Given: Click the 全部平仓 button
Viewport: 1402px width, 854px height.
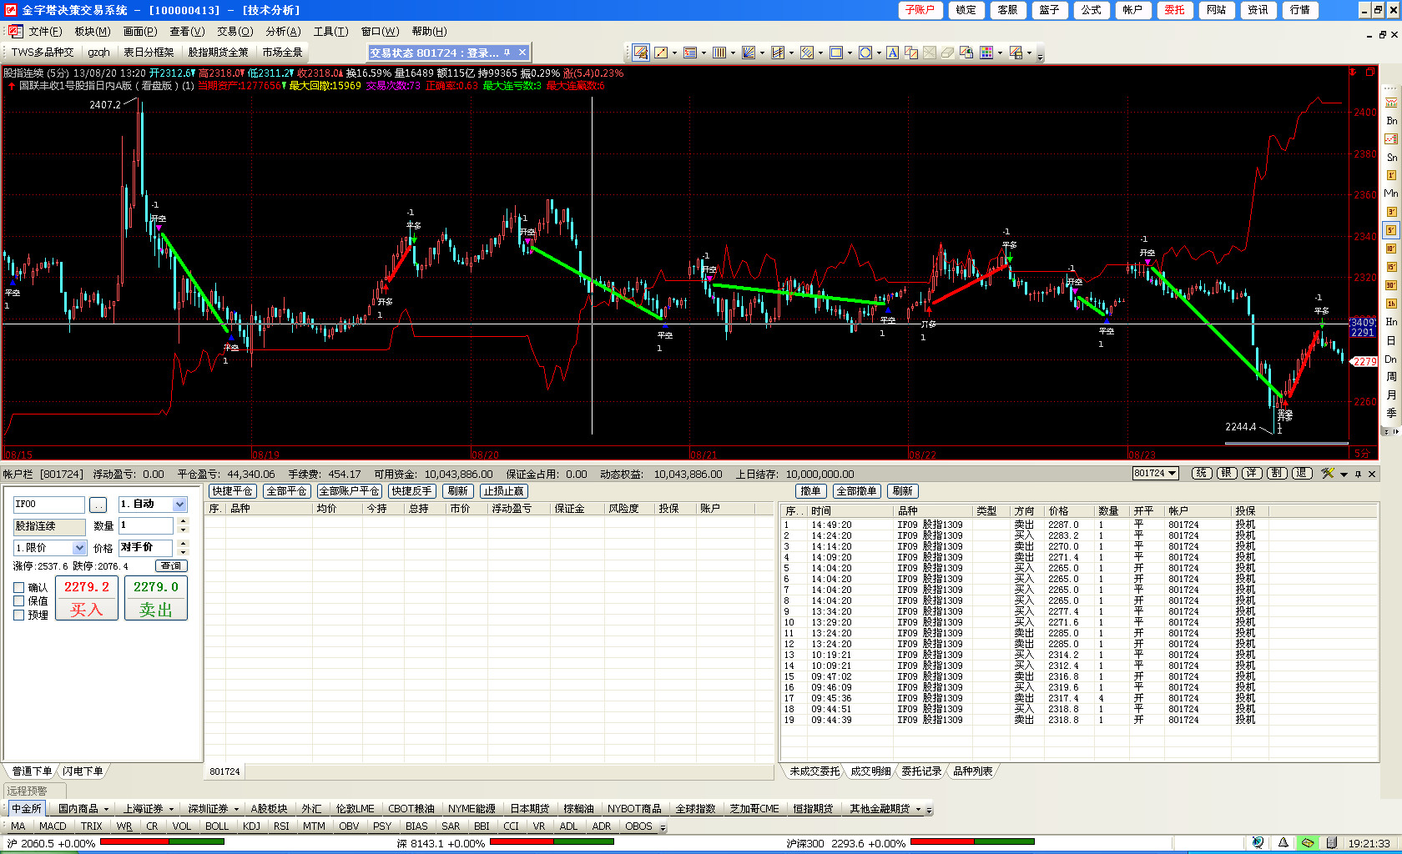Looking at the screenshot, I should 287,491.
